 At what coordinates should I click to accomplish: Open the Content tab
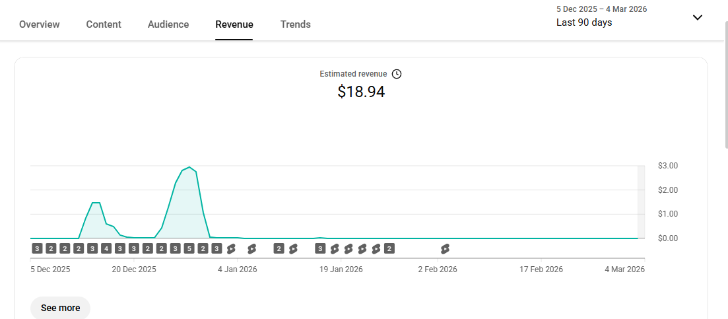(x=104, y=24)
